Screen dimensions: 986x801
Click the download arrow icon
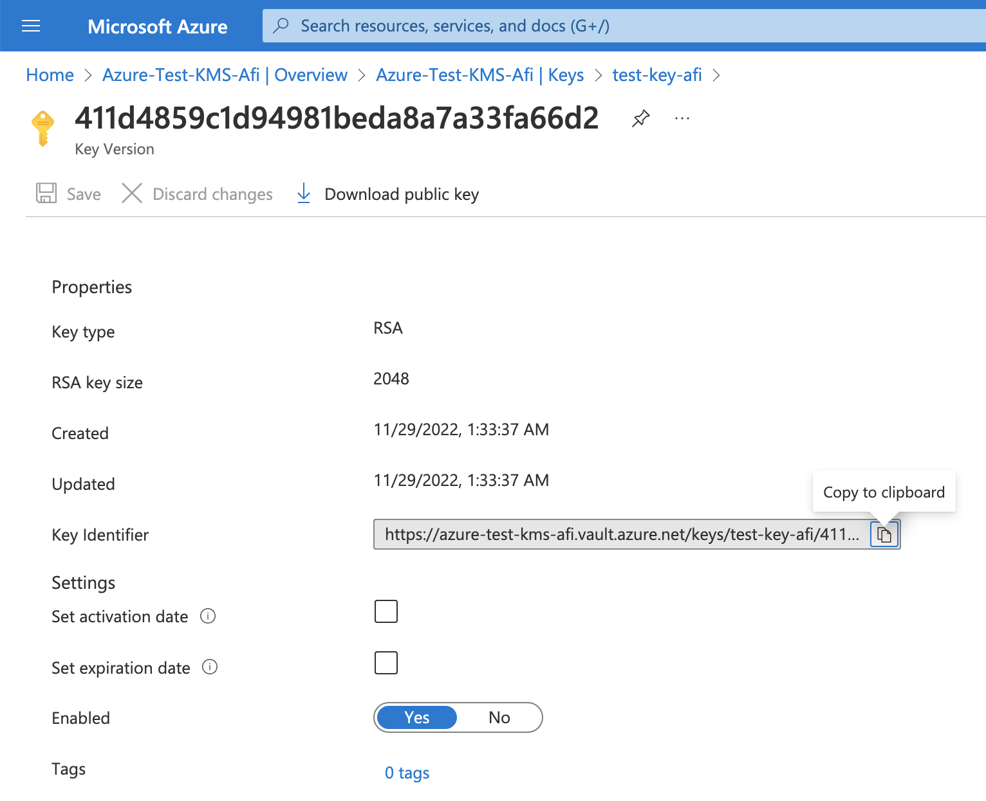[304, 193]
